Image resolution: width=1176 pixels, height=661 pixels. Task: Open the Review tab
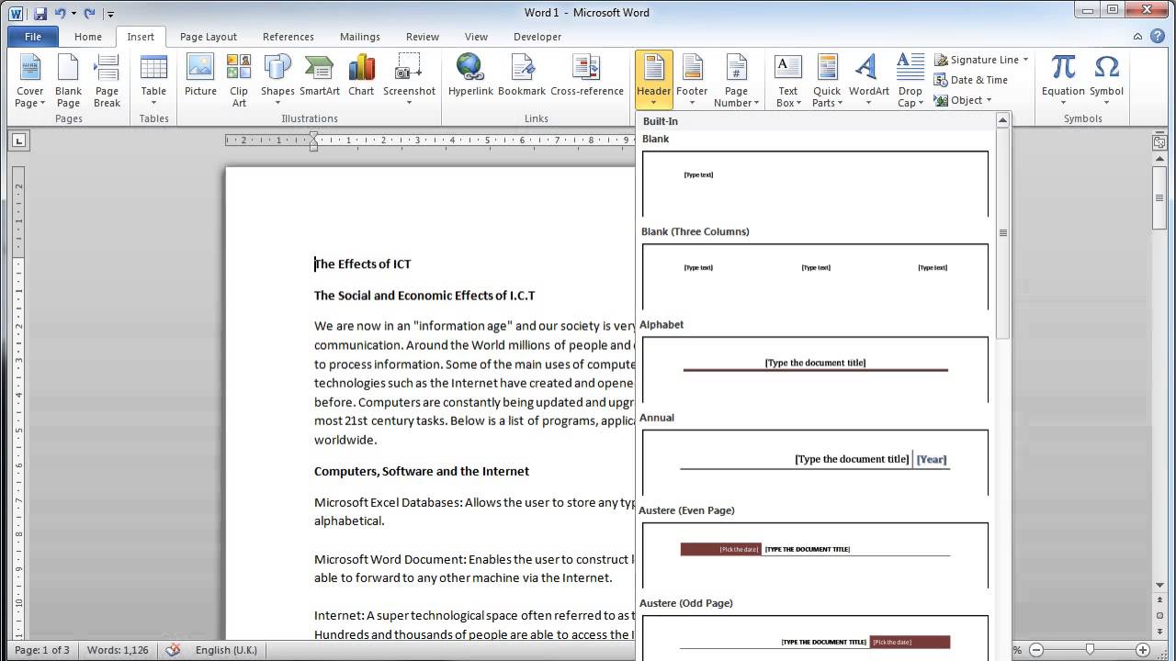point(423,37)
